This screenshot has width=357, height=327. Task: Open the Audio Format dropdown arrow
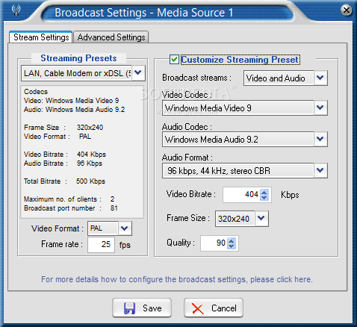click(x=320, y=170)
